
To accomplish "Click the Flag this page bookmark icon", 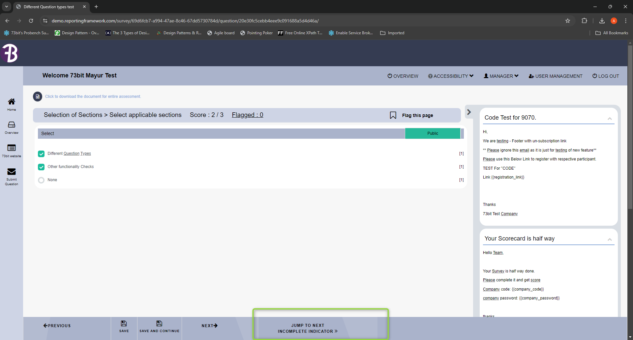I will 393,115.
